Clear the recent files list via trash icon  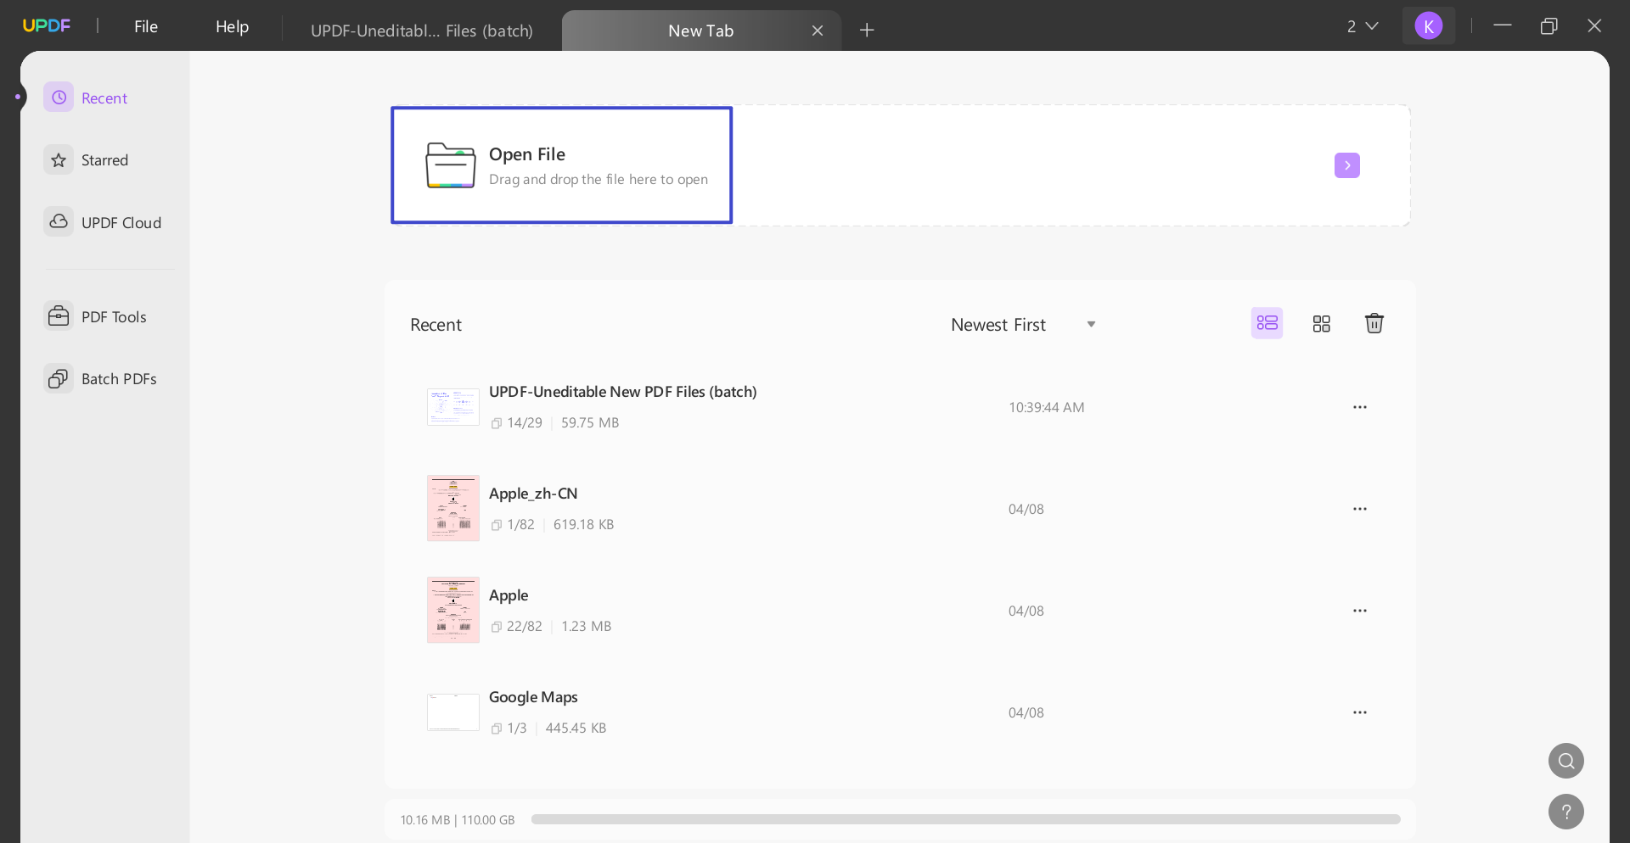click(x=1374, y=323)
